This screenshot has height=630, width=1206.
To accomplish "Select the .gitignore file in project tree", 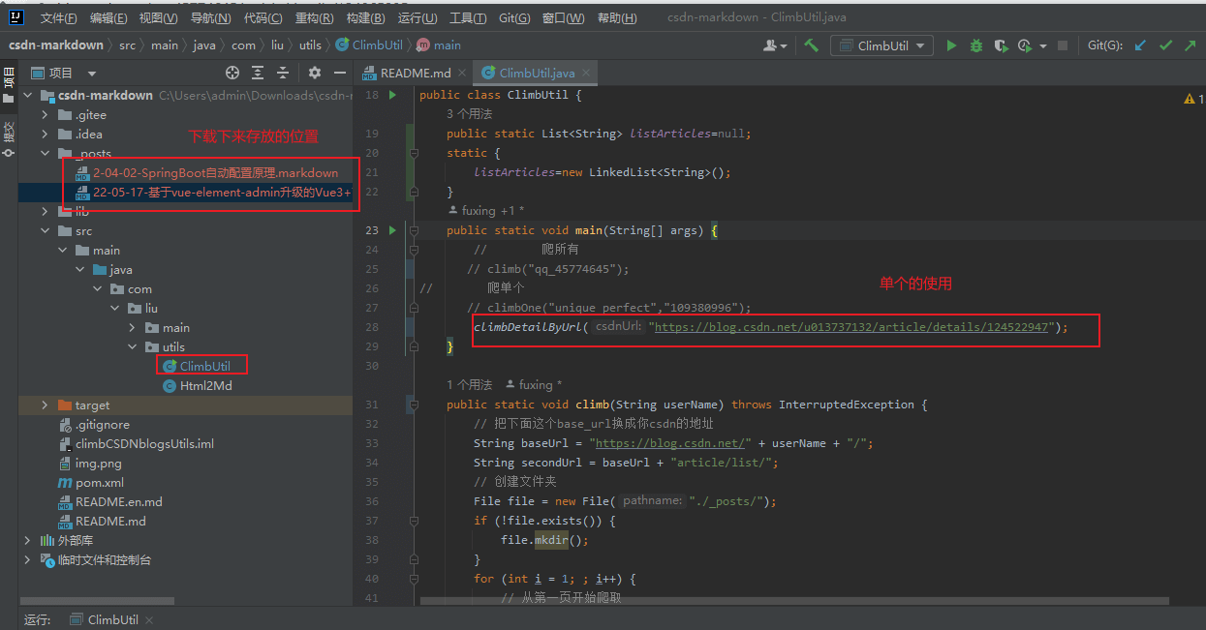I will click(103, 424).
